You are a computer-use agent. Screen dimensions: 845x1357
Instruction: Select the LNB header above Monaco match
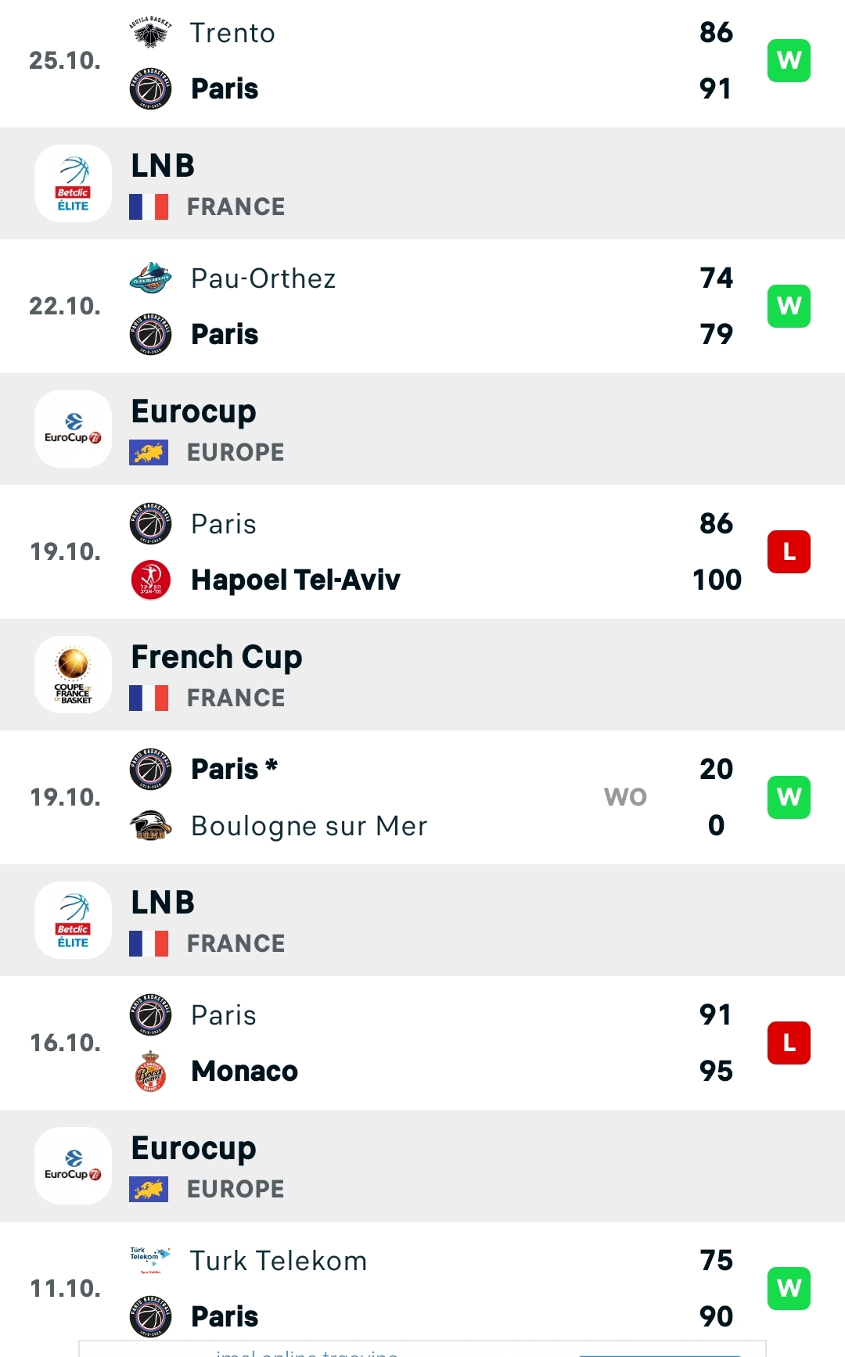click(422, 921)
